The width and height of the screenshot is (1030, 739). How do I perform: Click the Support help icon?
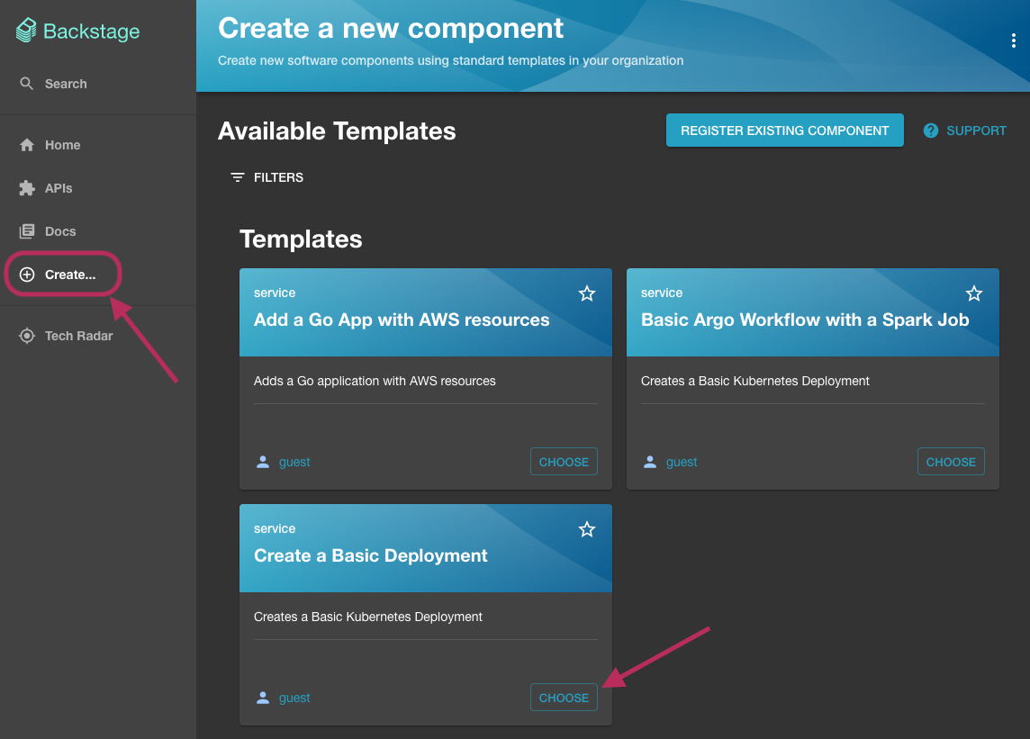point(931,131)
